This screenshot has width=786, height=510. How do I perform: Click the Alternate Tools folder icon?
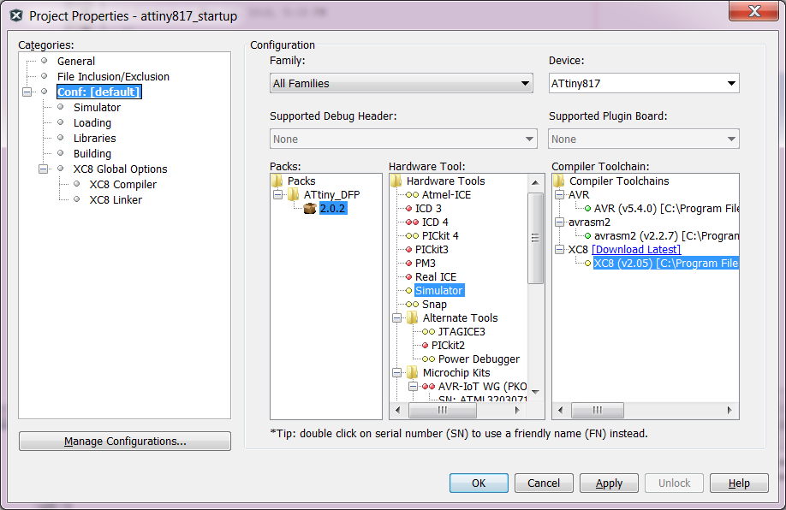413,317
